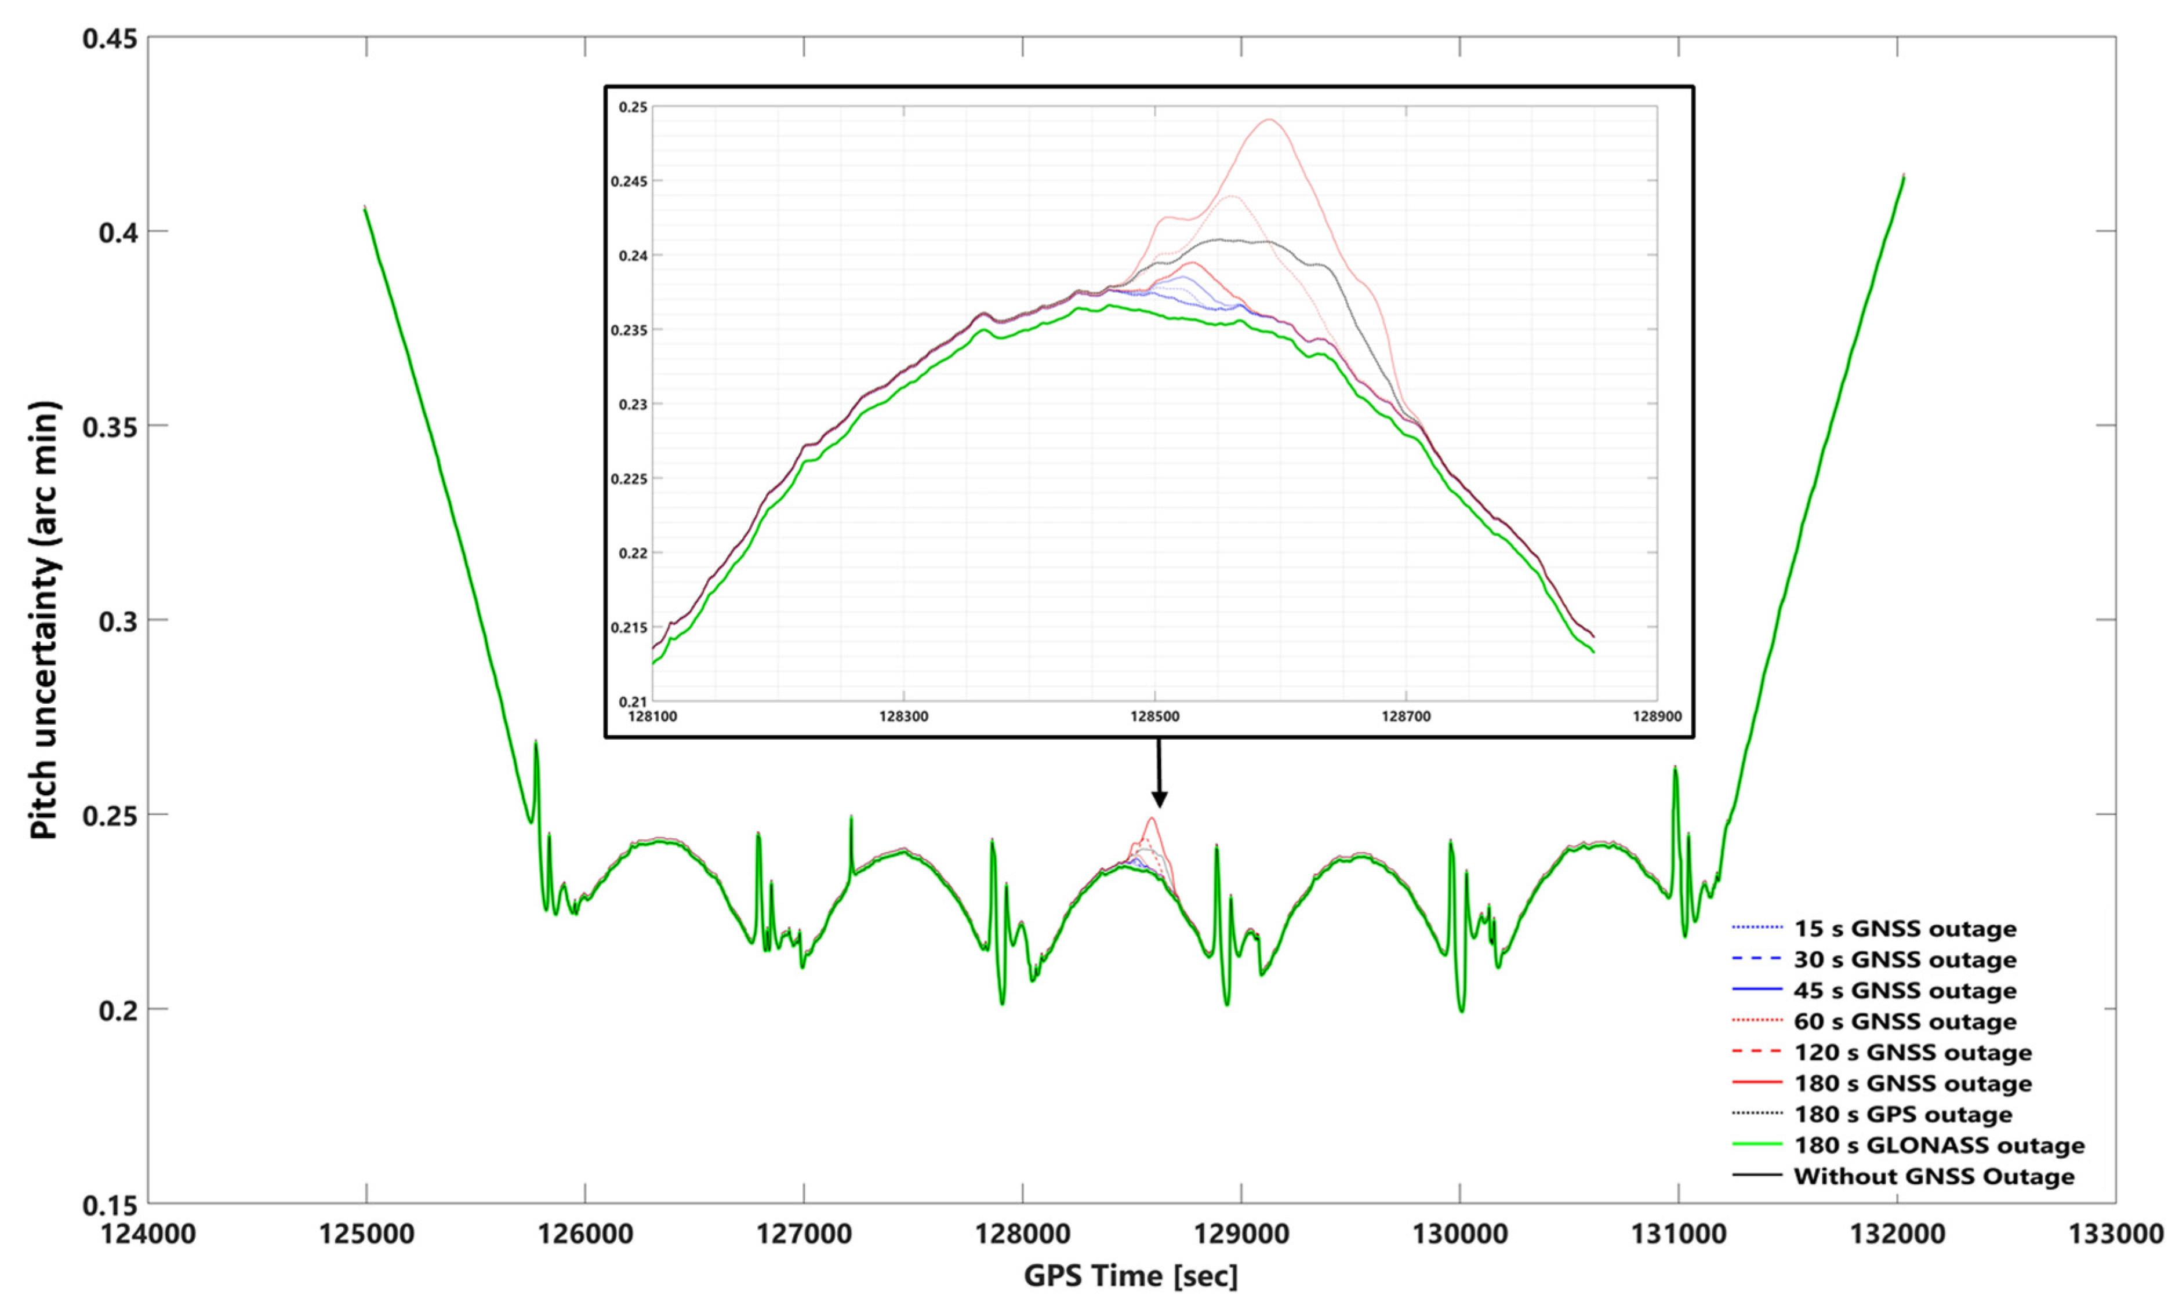The image size is (2179, 1313).
Task: Click the solid red legend line for 180 s GNSS outage
Action: [x=1757, y=1082]
